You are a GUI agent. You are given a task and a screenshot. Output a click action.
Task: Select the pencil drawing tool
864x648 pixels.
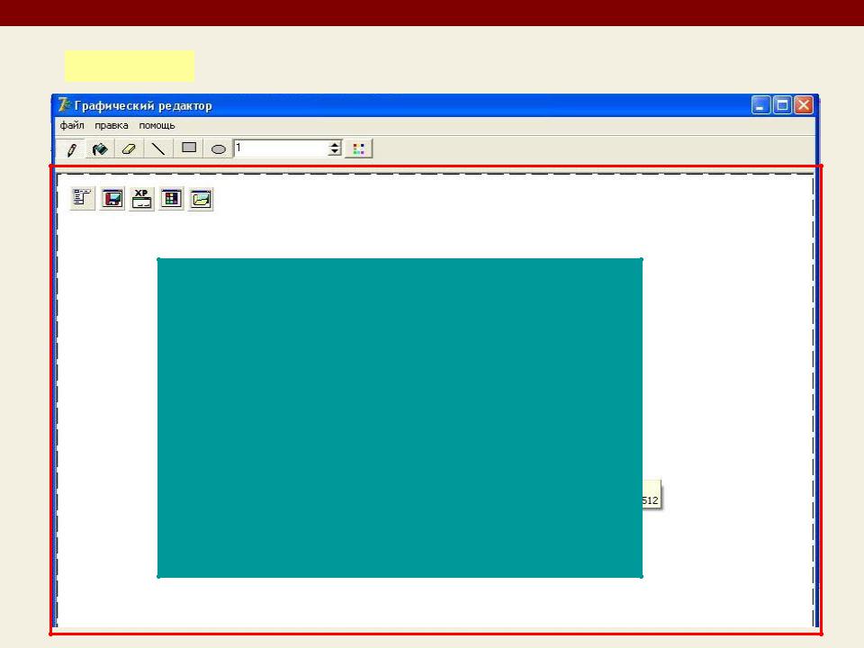point(71,148)
